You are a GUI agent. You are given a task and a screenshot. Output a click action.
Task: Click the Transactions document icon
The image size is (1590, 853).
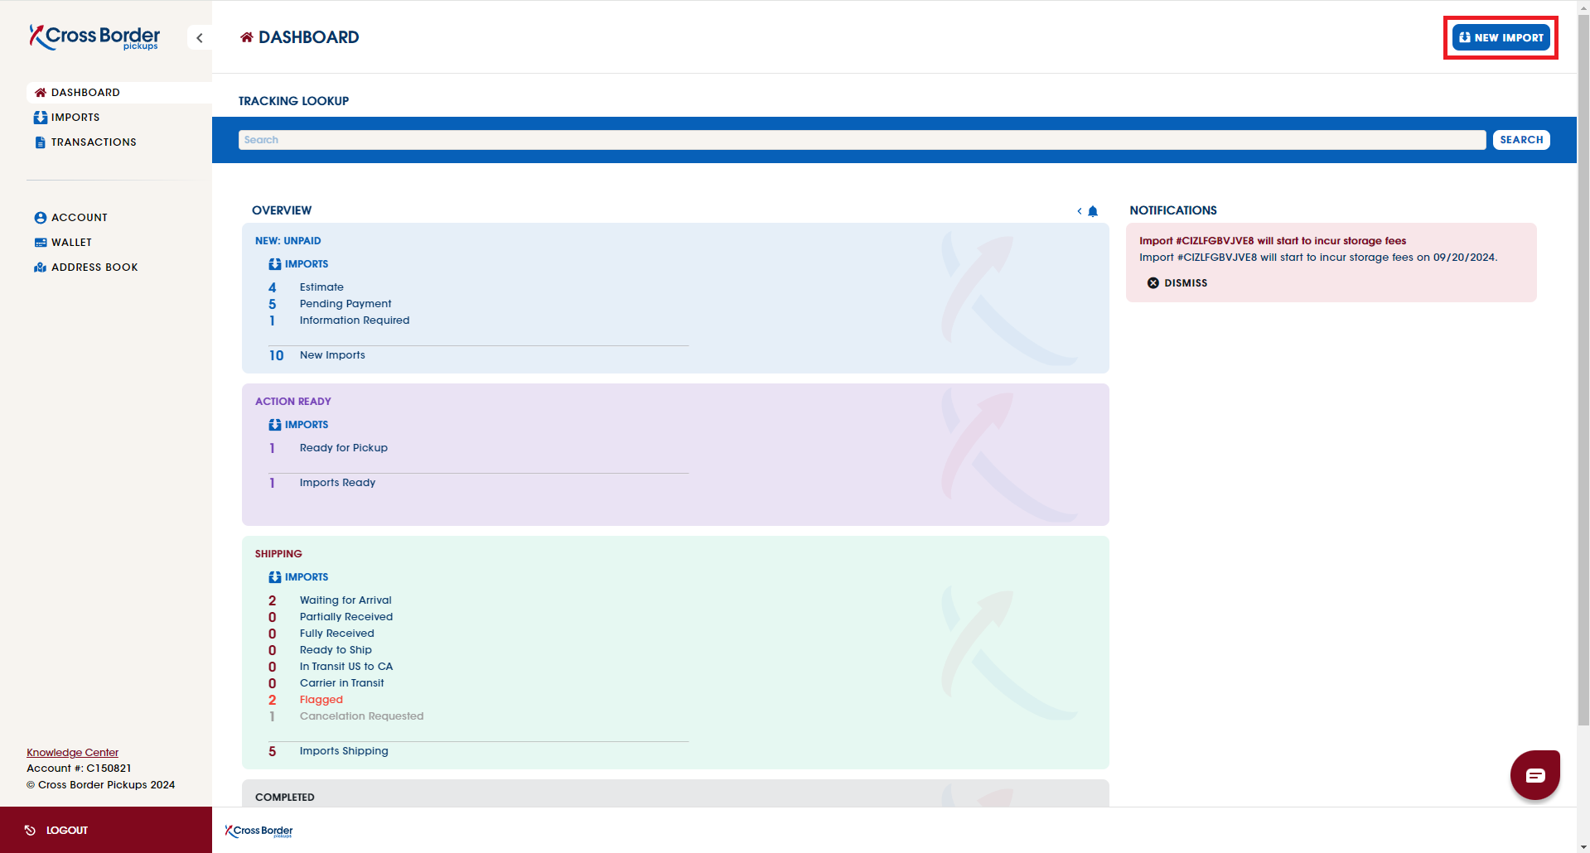coord(40,142)
